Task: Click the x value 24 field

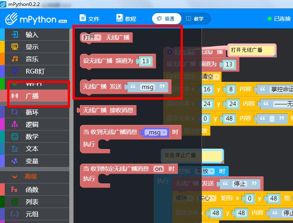Action: tap(207, 104)
